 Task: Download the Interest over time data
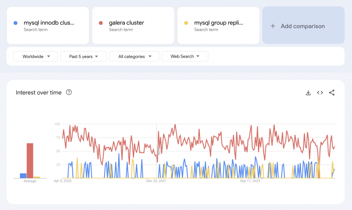pyautogui.click(x=308, y=93)
